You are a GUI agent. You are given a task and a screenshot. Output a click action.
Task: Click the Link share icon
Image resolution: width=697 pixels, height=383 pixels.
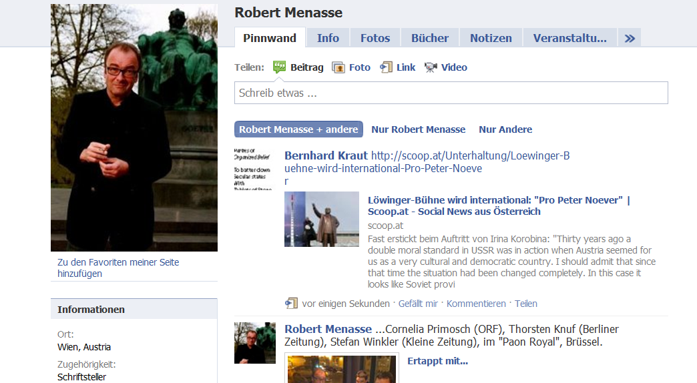click(x=386, y=67)
